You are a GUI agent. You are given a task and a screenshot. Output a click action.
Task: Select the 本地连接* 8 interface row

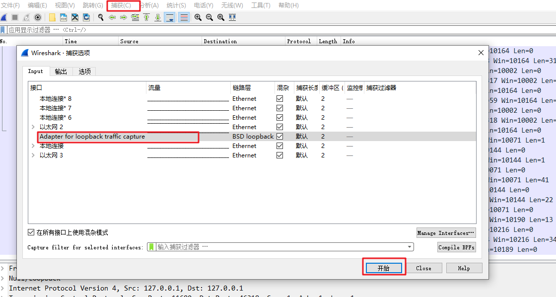pyautogui.click(x=252, y=99)
